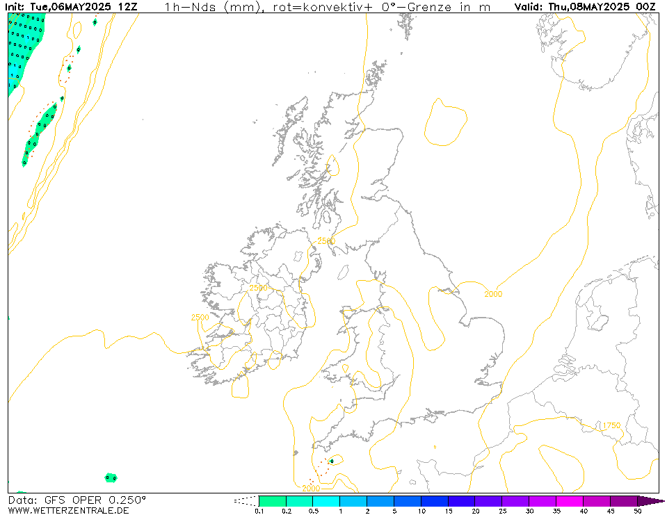Click the 2000 contour label in the North Sea

point(493,294)
